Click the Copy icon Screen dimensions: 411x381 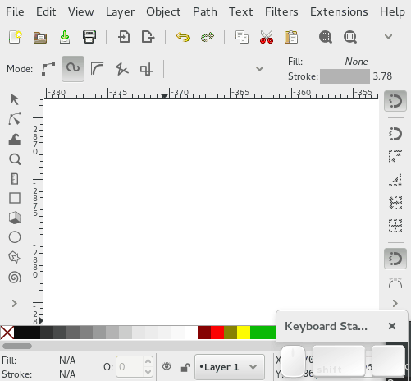pos(242,37)
